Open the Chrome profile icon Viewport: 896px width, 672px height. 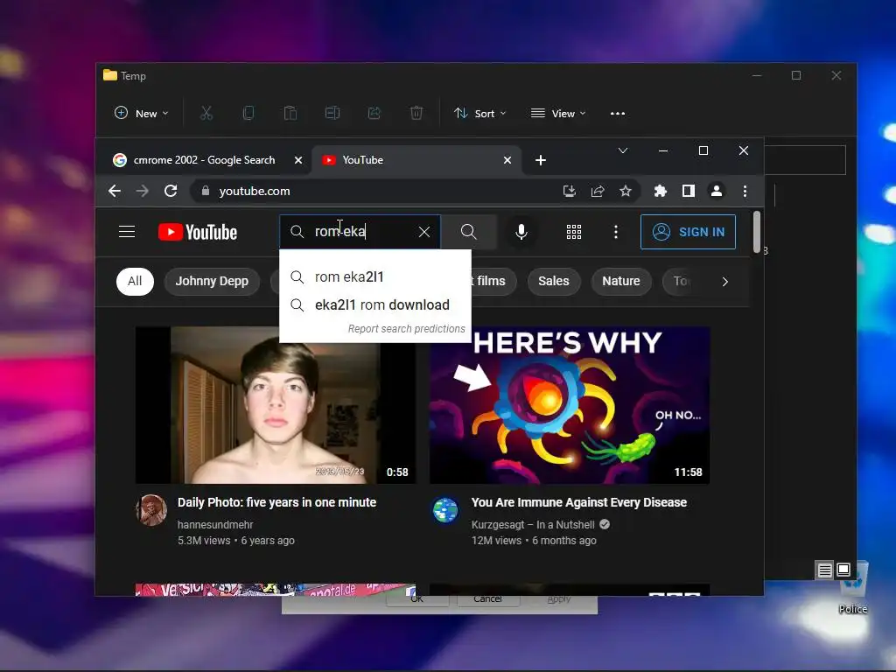coord(716,191)
